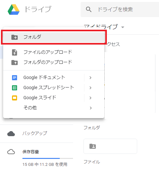Click the ファイル section heading
Viewport: 159px width, 169px height.
(92, 162)
